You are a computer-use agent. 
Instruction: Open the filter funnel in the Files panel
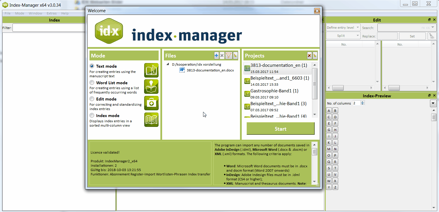pyautogui.click(x=229, y=55)
